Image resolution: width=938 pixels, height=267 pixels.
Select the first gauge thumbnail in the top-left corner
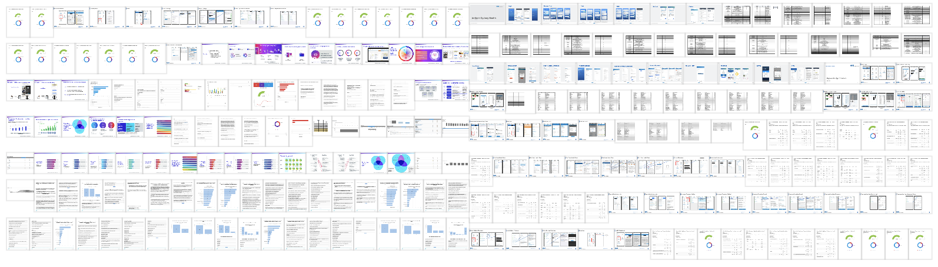18,22
